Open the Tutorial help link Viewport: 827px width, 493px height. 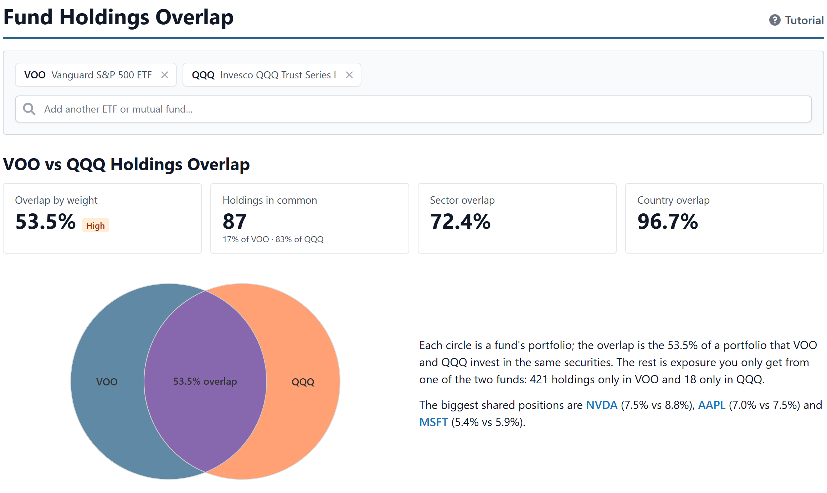(x=796, y=20)
